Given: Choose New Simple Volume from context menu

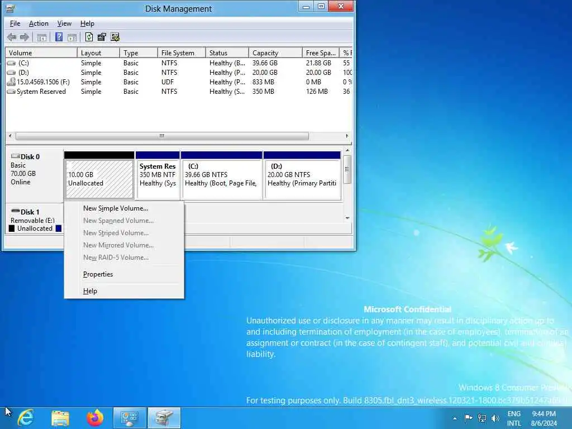Looking at the screenshot, I should click(124, 208).
